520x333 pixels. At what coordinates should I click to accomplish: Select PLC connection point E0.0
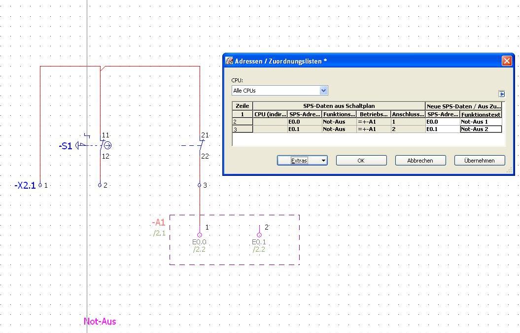[199, 235]
